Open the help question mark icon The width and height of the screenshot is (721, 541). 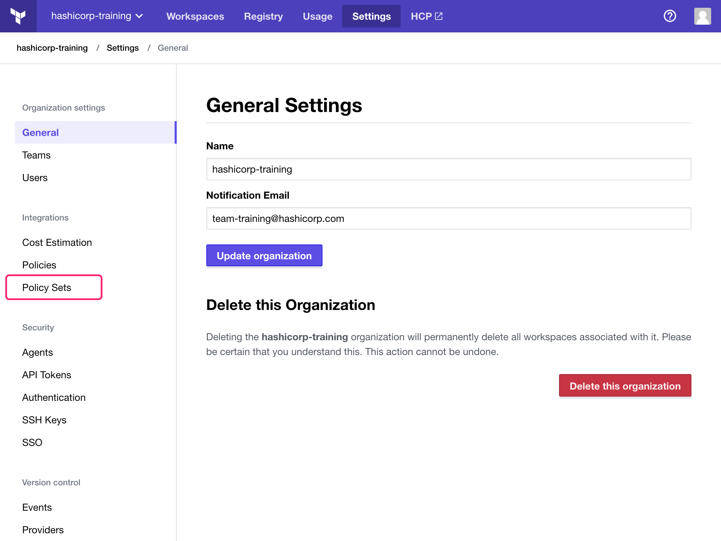click(x=670, y=16)
